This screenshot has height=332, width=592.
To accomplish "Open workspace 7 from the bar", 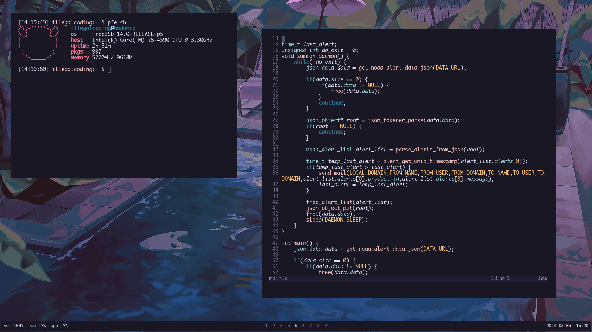I will [x=311, y=326].
